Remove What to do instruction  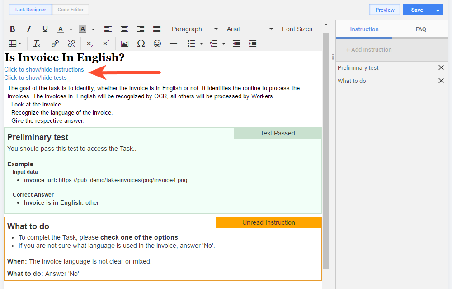pos(441,81)
